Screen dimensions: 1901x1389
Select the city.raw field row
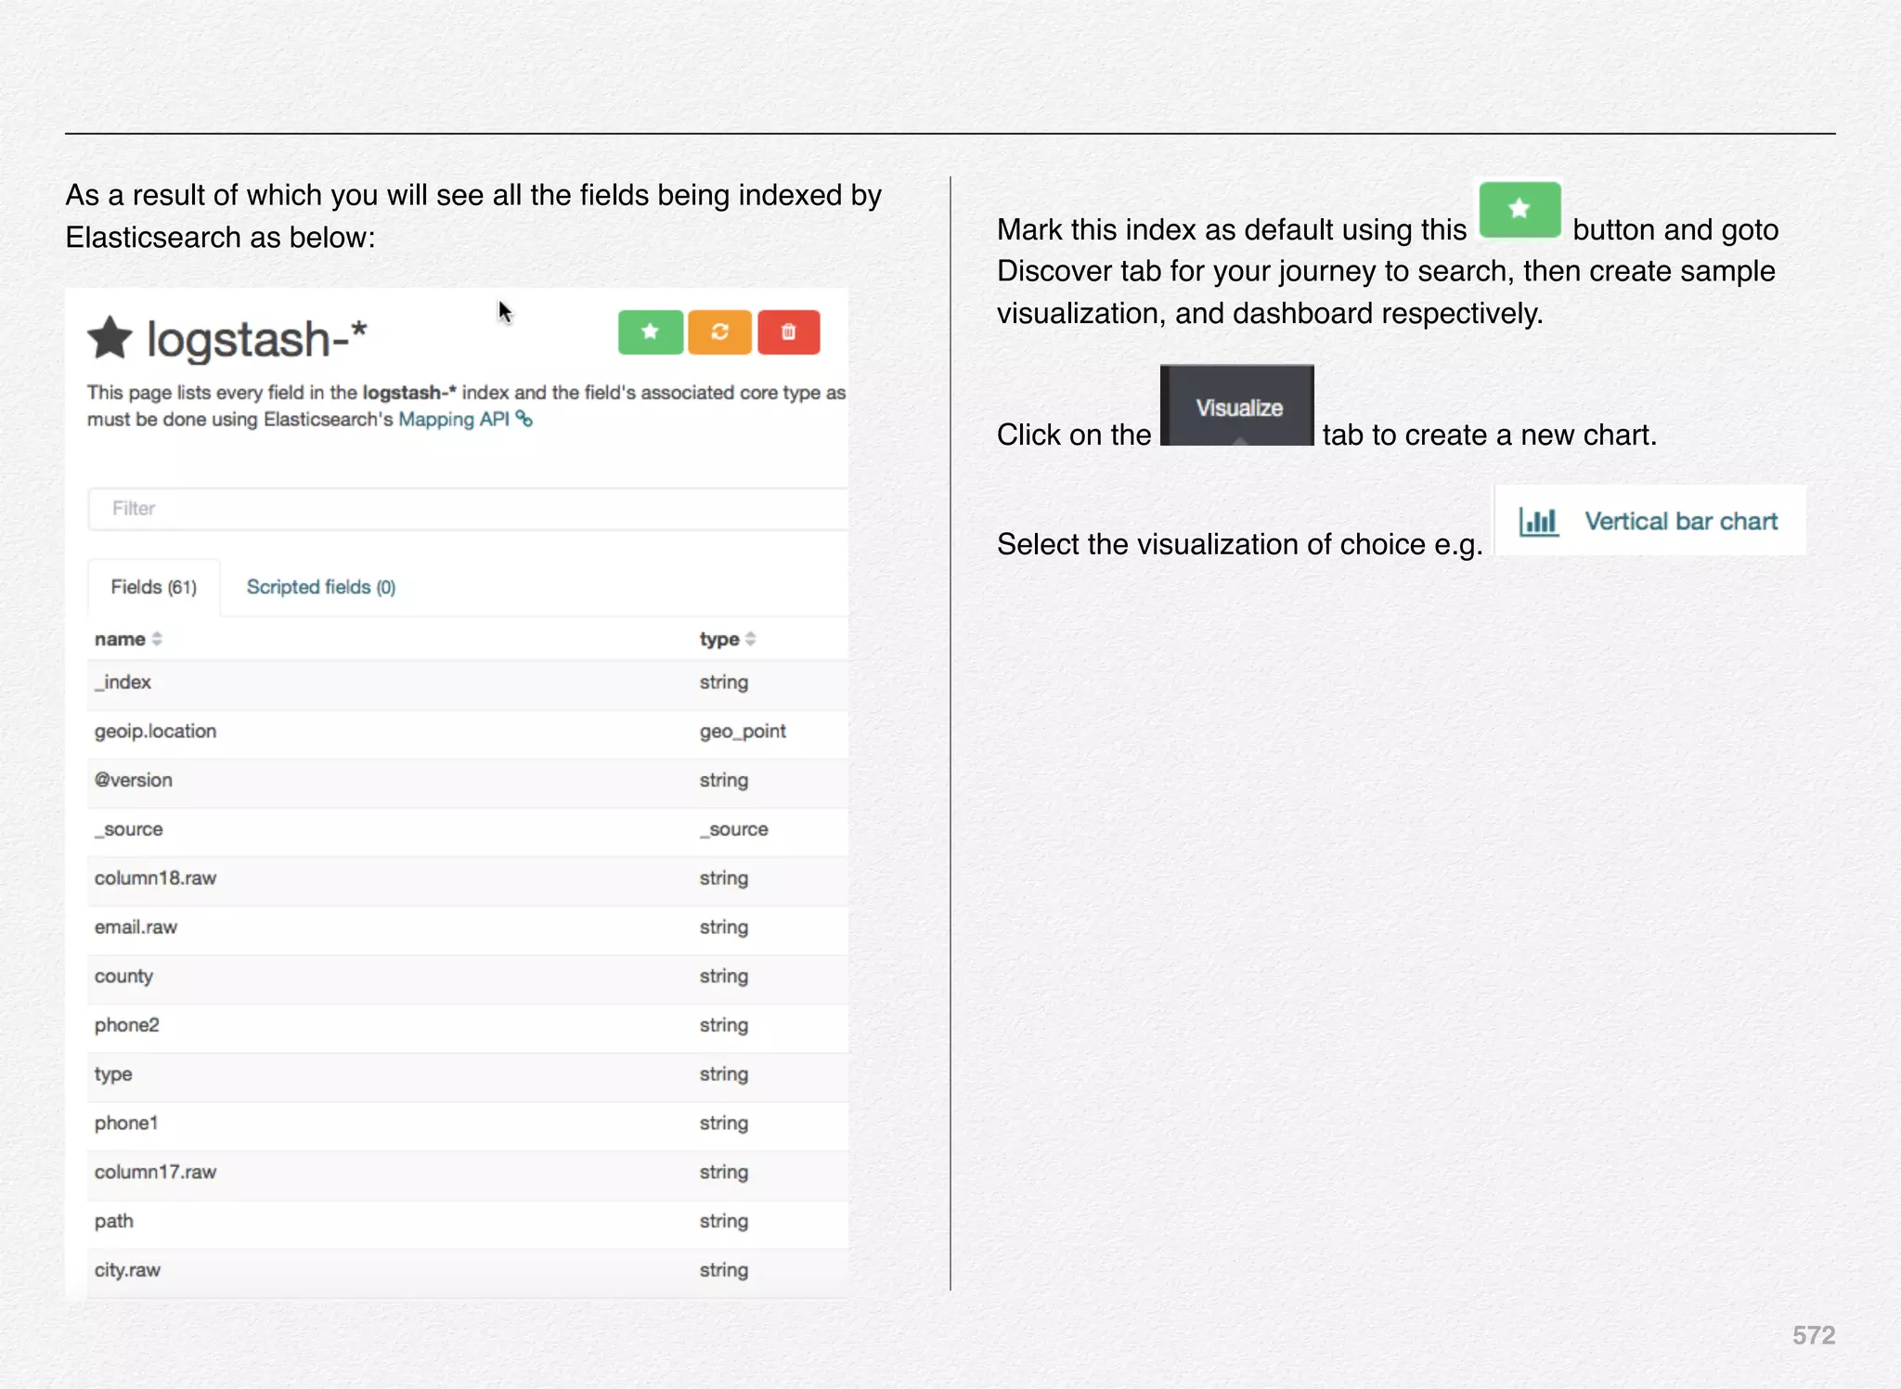(x=468, y=1271)
